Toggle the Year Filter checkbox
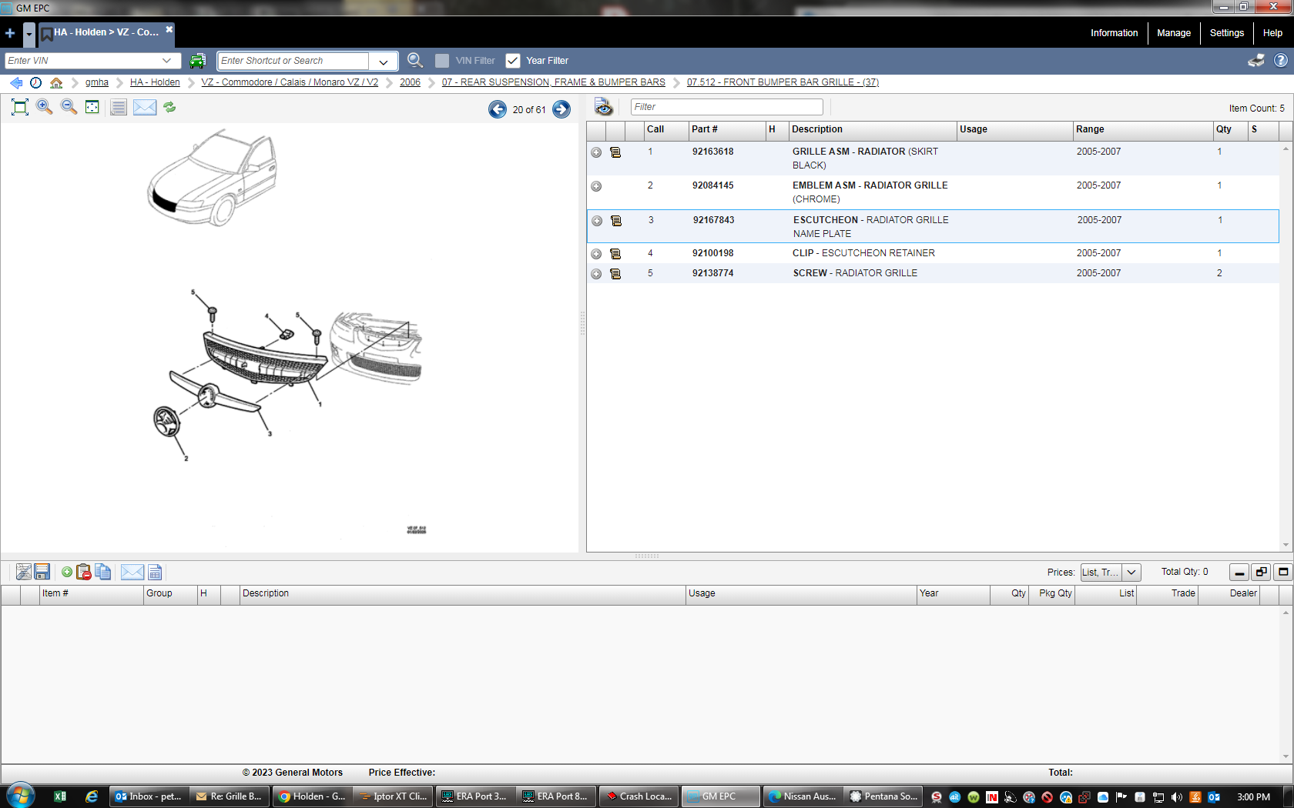Screen dimensions: 1294x808 tap(513, 61)
